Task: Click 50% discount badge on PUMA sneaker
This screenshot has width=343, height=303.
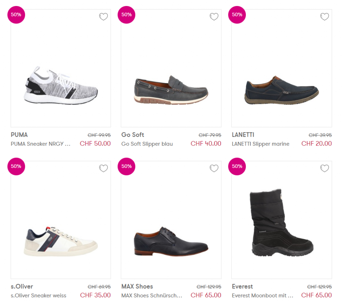Action: pos(16,15)
